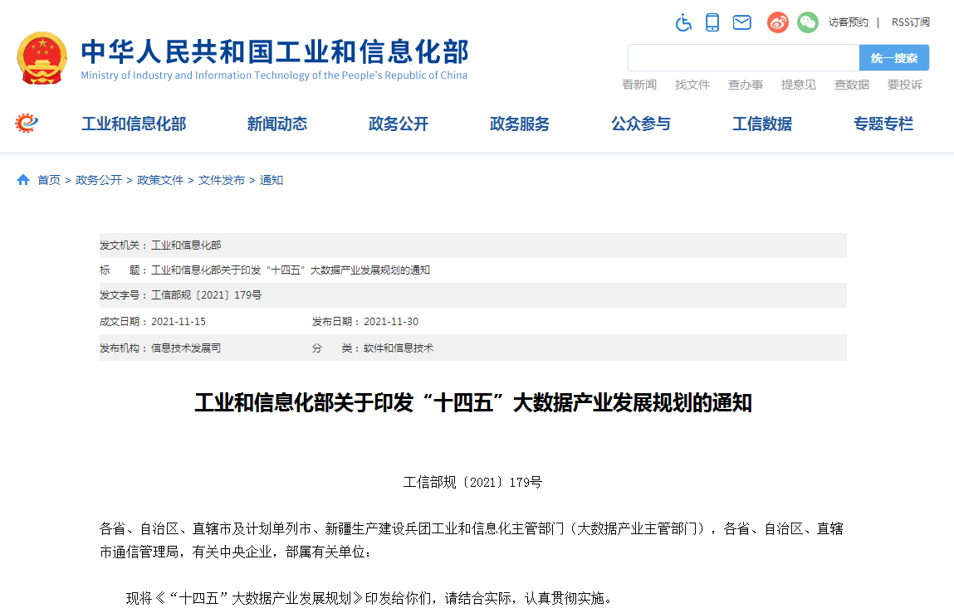Click the 政务公开 breadcrumb link
This screenshot has width=954, height=608.
click(x=99, y=180)
